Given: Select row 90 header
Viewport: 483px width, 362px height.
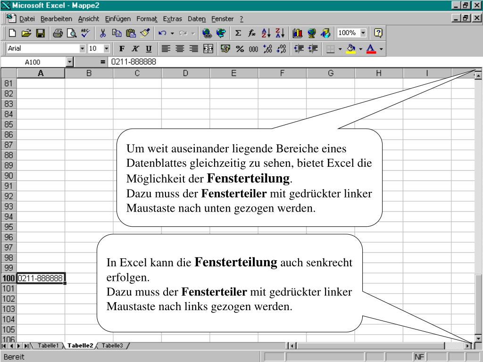Looking at the screenshot, I should (x=8, y=175).
